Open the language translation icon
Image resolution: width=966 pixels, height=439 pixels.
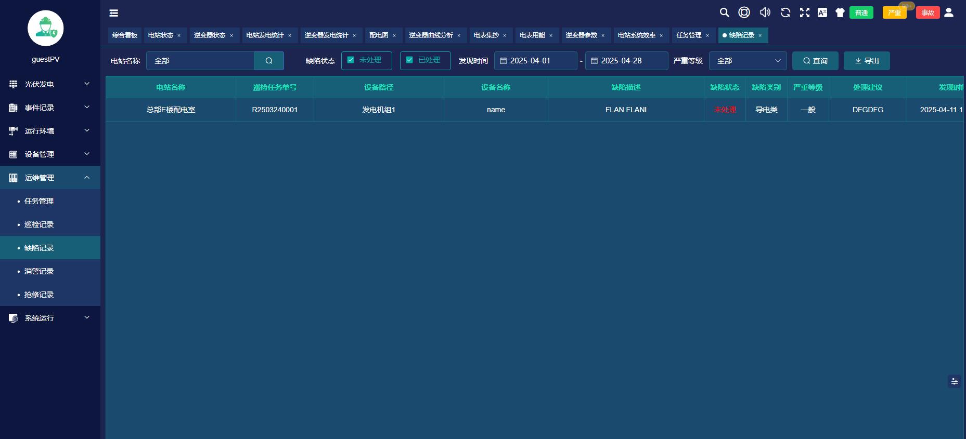point(822,12)
